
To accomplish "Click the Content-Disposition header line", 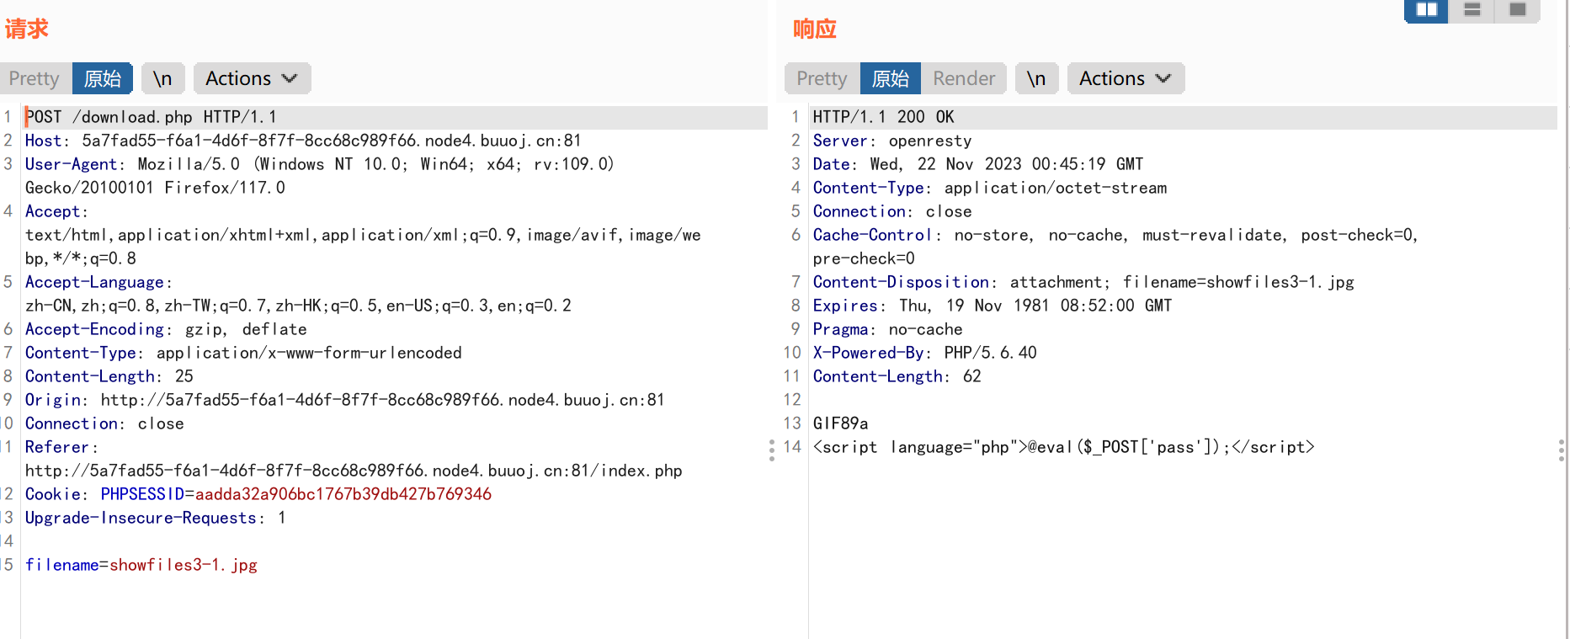I will coord(1083,282).
